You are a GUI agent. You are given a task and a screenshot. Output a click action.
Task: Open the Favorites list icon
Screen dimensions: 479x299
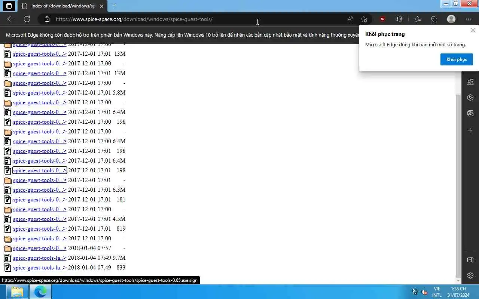[x=418, y=19]
